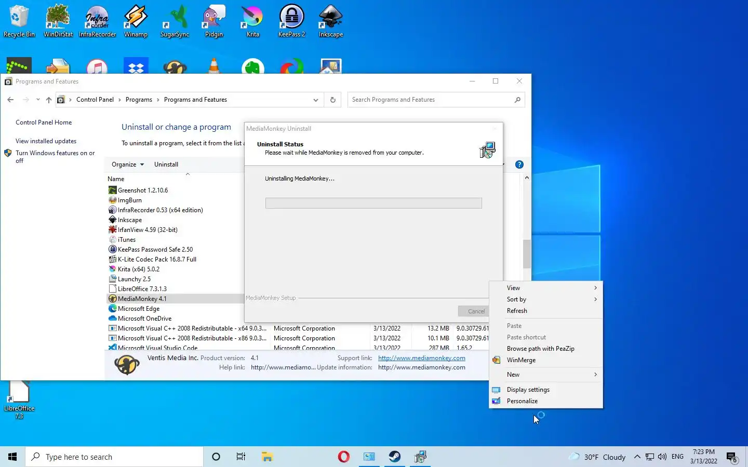Image resolution: width=748 pixels, height=467 pixels.
Task: Select the SugarSync desktop shortcut
Action: 175,21
